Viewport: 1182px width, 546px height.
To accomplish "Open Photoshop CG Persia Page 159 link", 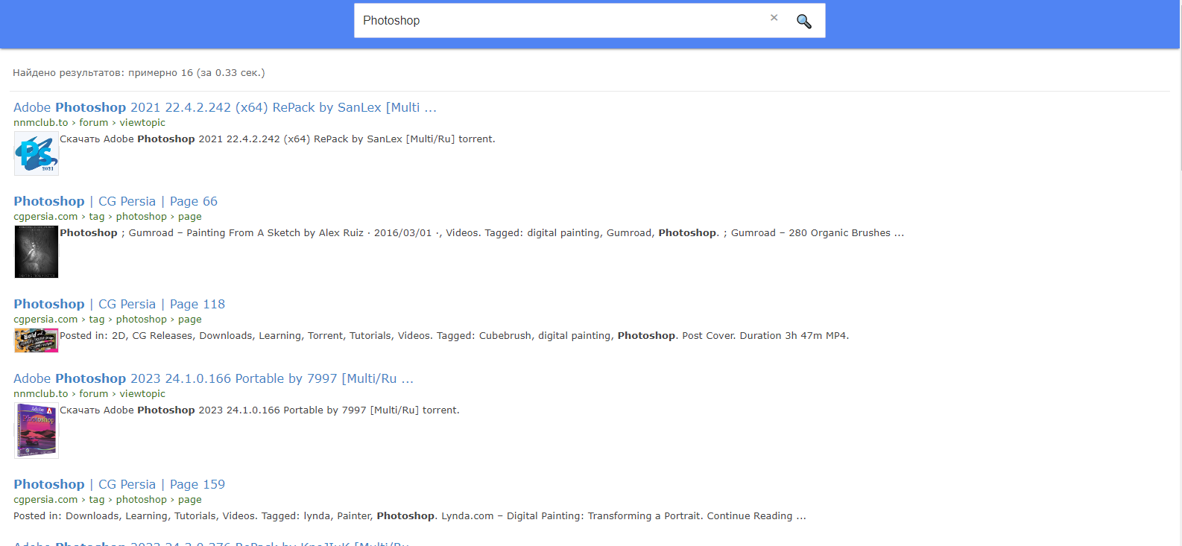I will click(119, 484).
